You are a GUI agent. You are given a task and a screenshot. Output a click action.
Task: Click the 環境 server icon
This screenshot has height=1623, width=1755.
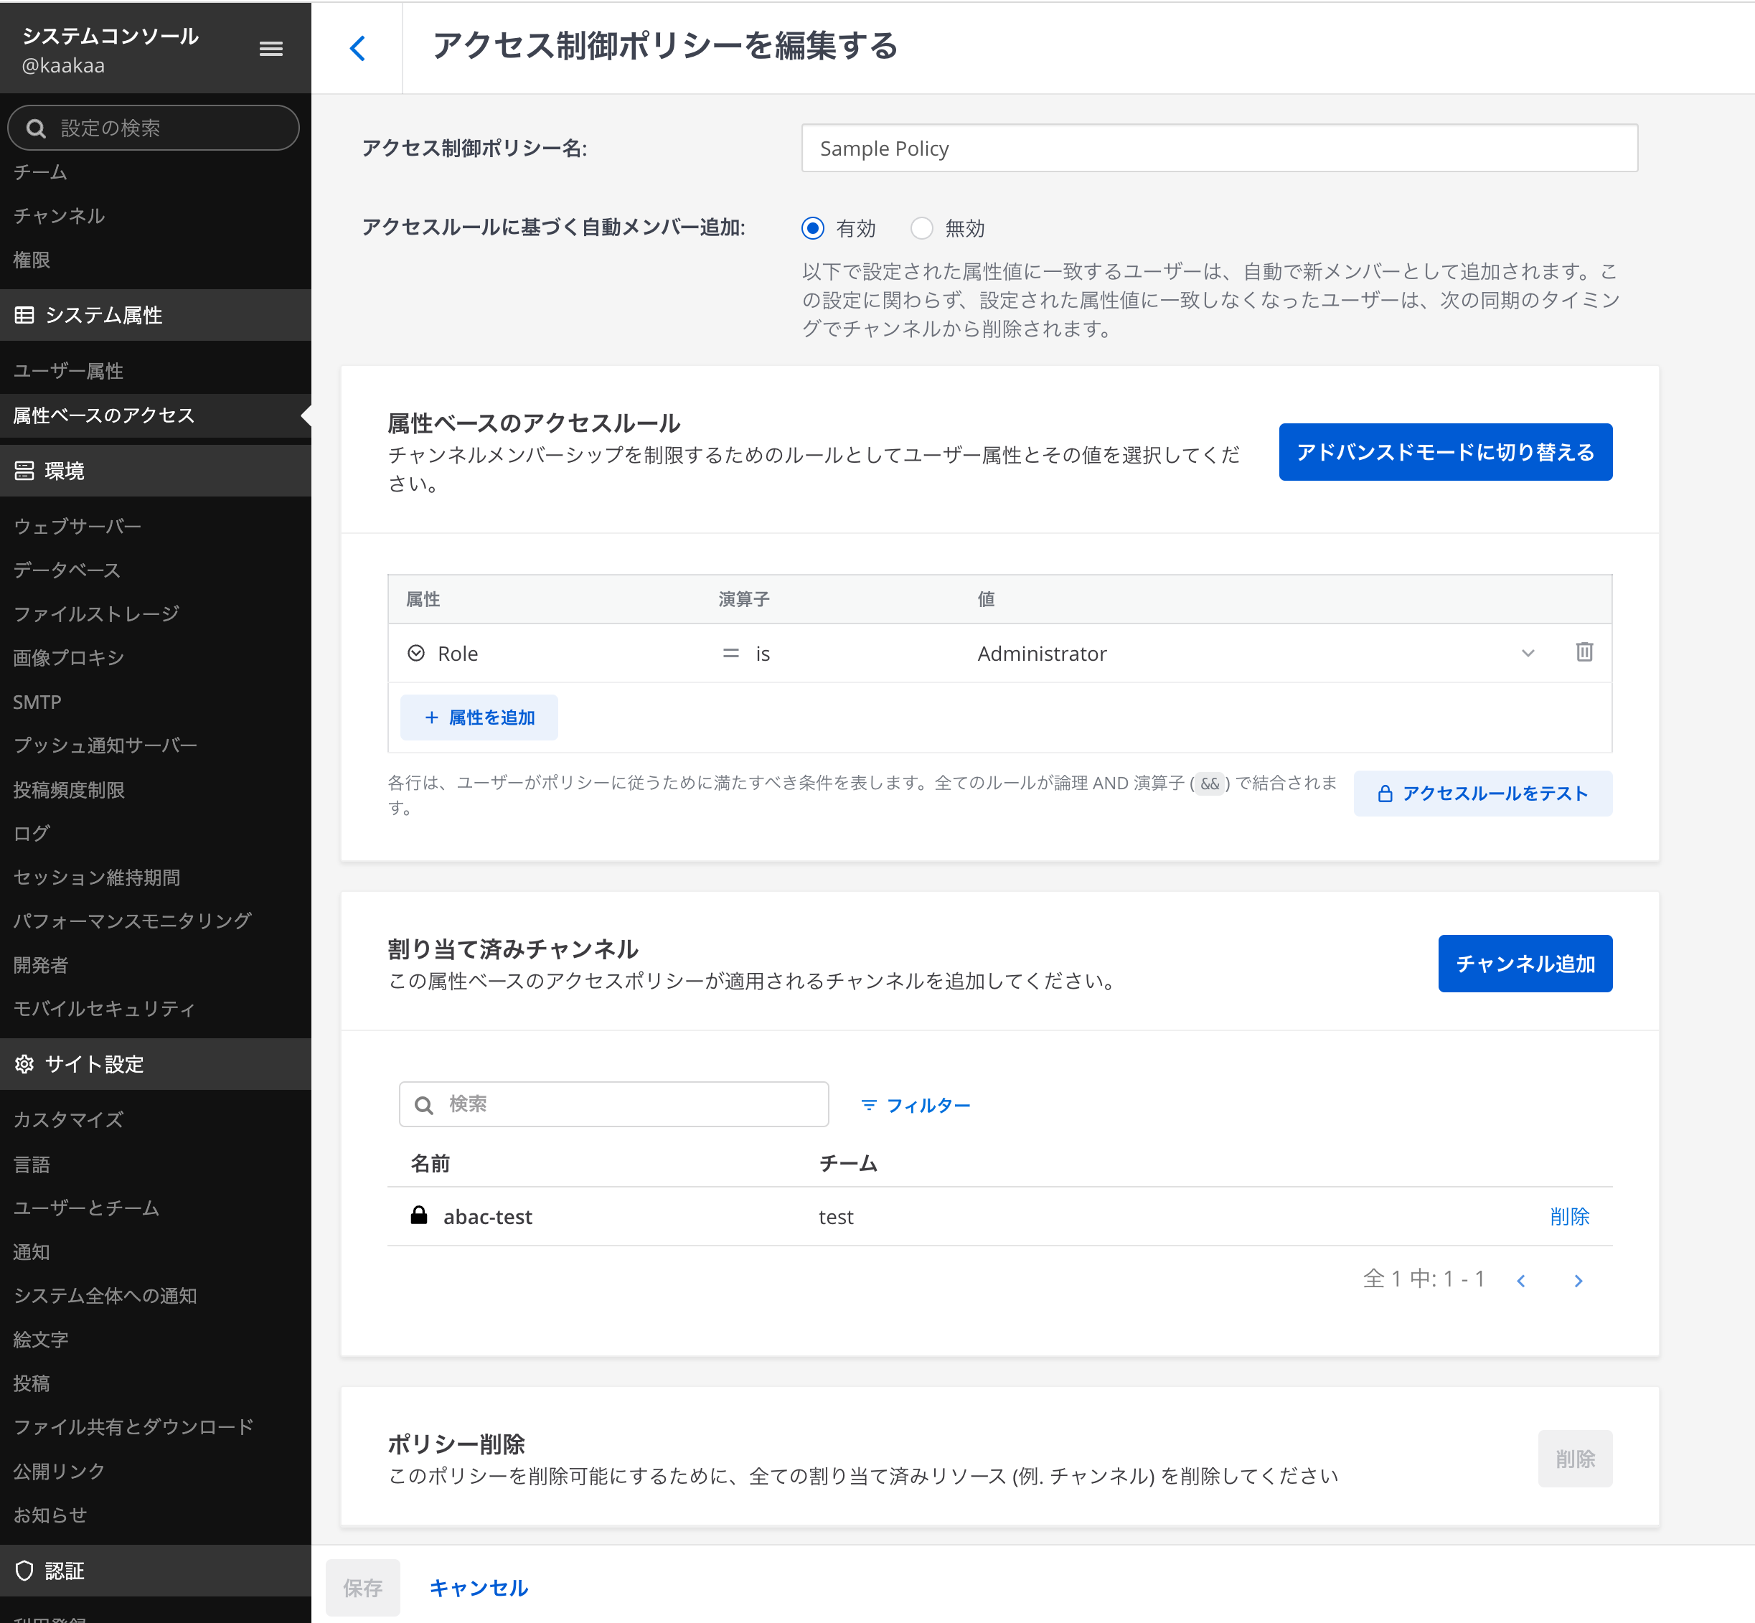pos(24,471)
